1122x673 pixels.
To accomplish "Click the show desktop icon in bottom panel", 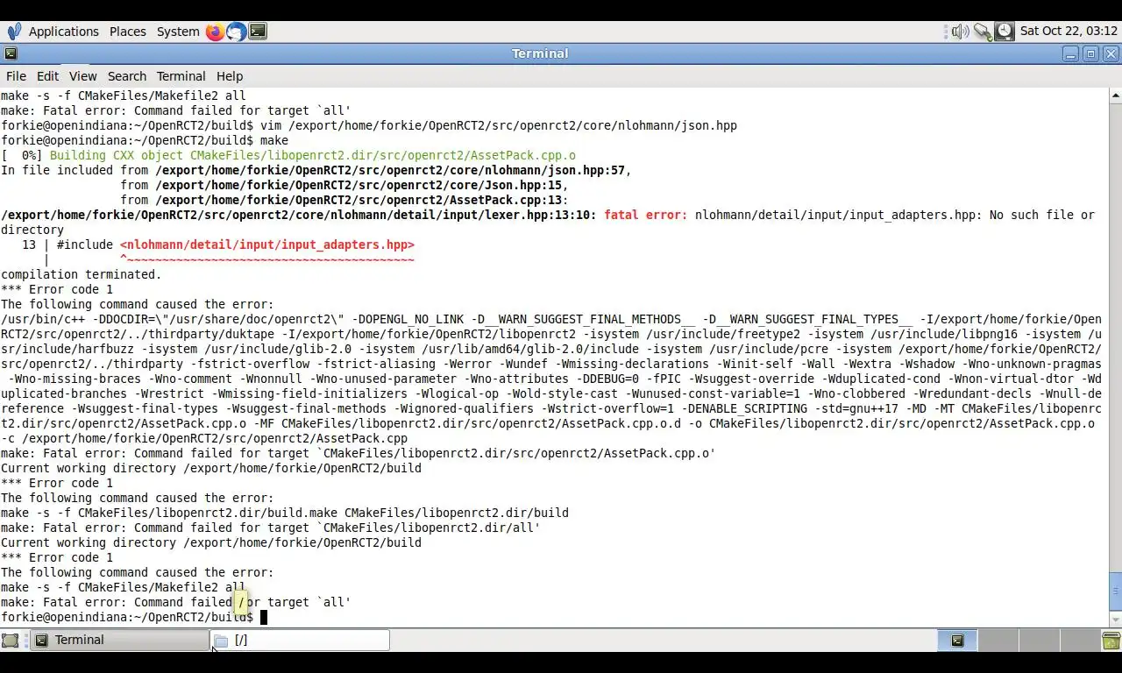I will tap(11, 641).
